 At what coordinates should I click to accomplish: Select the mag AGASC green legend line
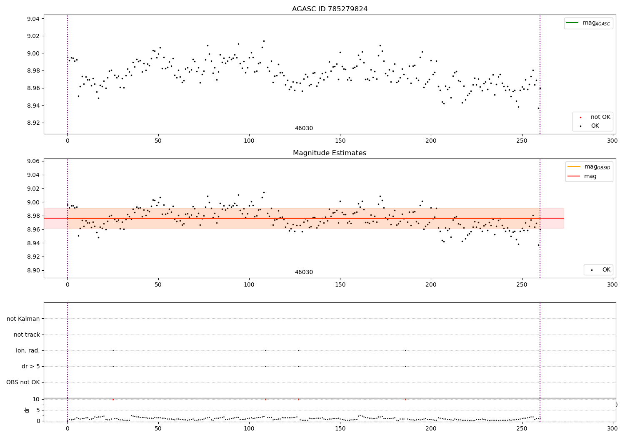click(572, 23)
